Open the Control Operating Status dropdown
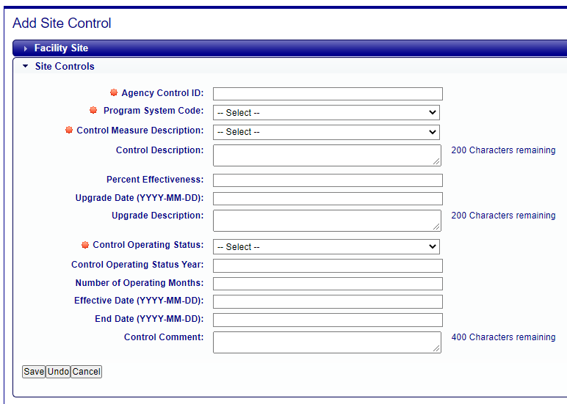Screen dimensions: 567x404 tap(326, 247)
